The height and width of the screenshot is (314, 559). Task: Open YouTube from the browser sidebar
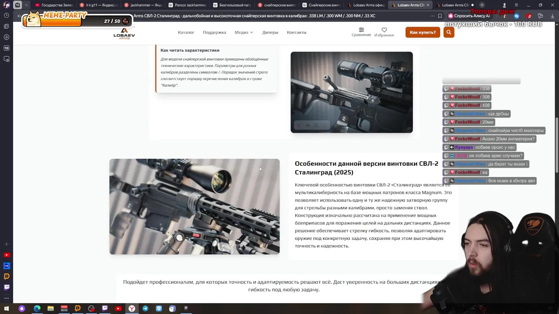click(7, 255)
